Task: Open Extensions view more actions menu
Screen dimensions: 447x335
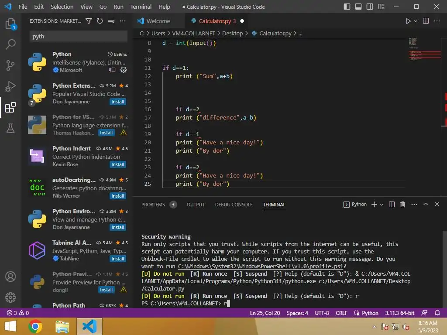Action: point(123,21)
